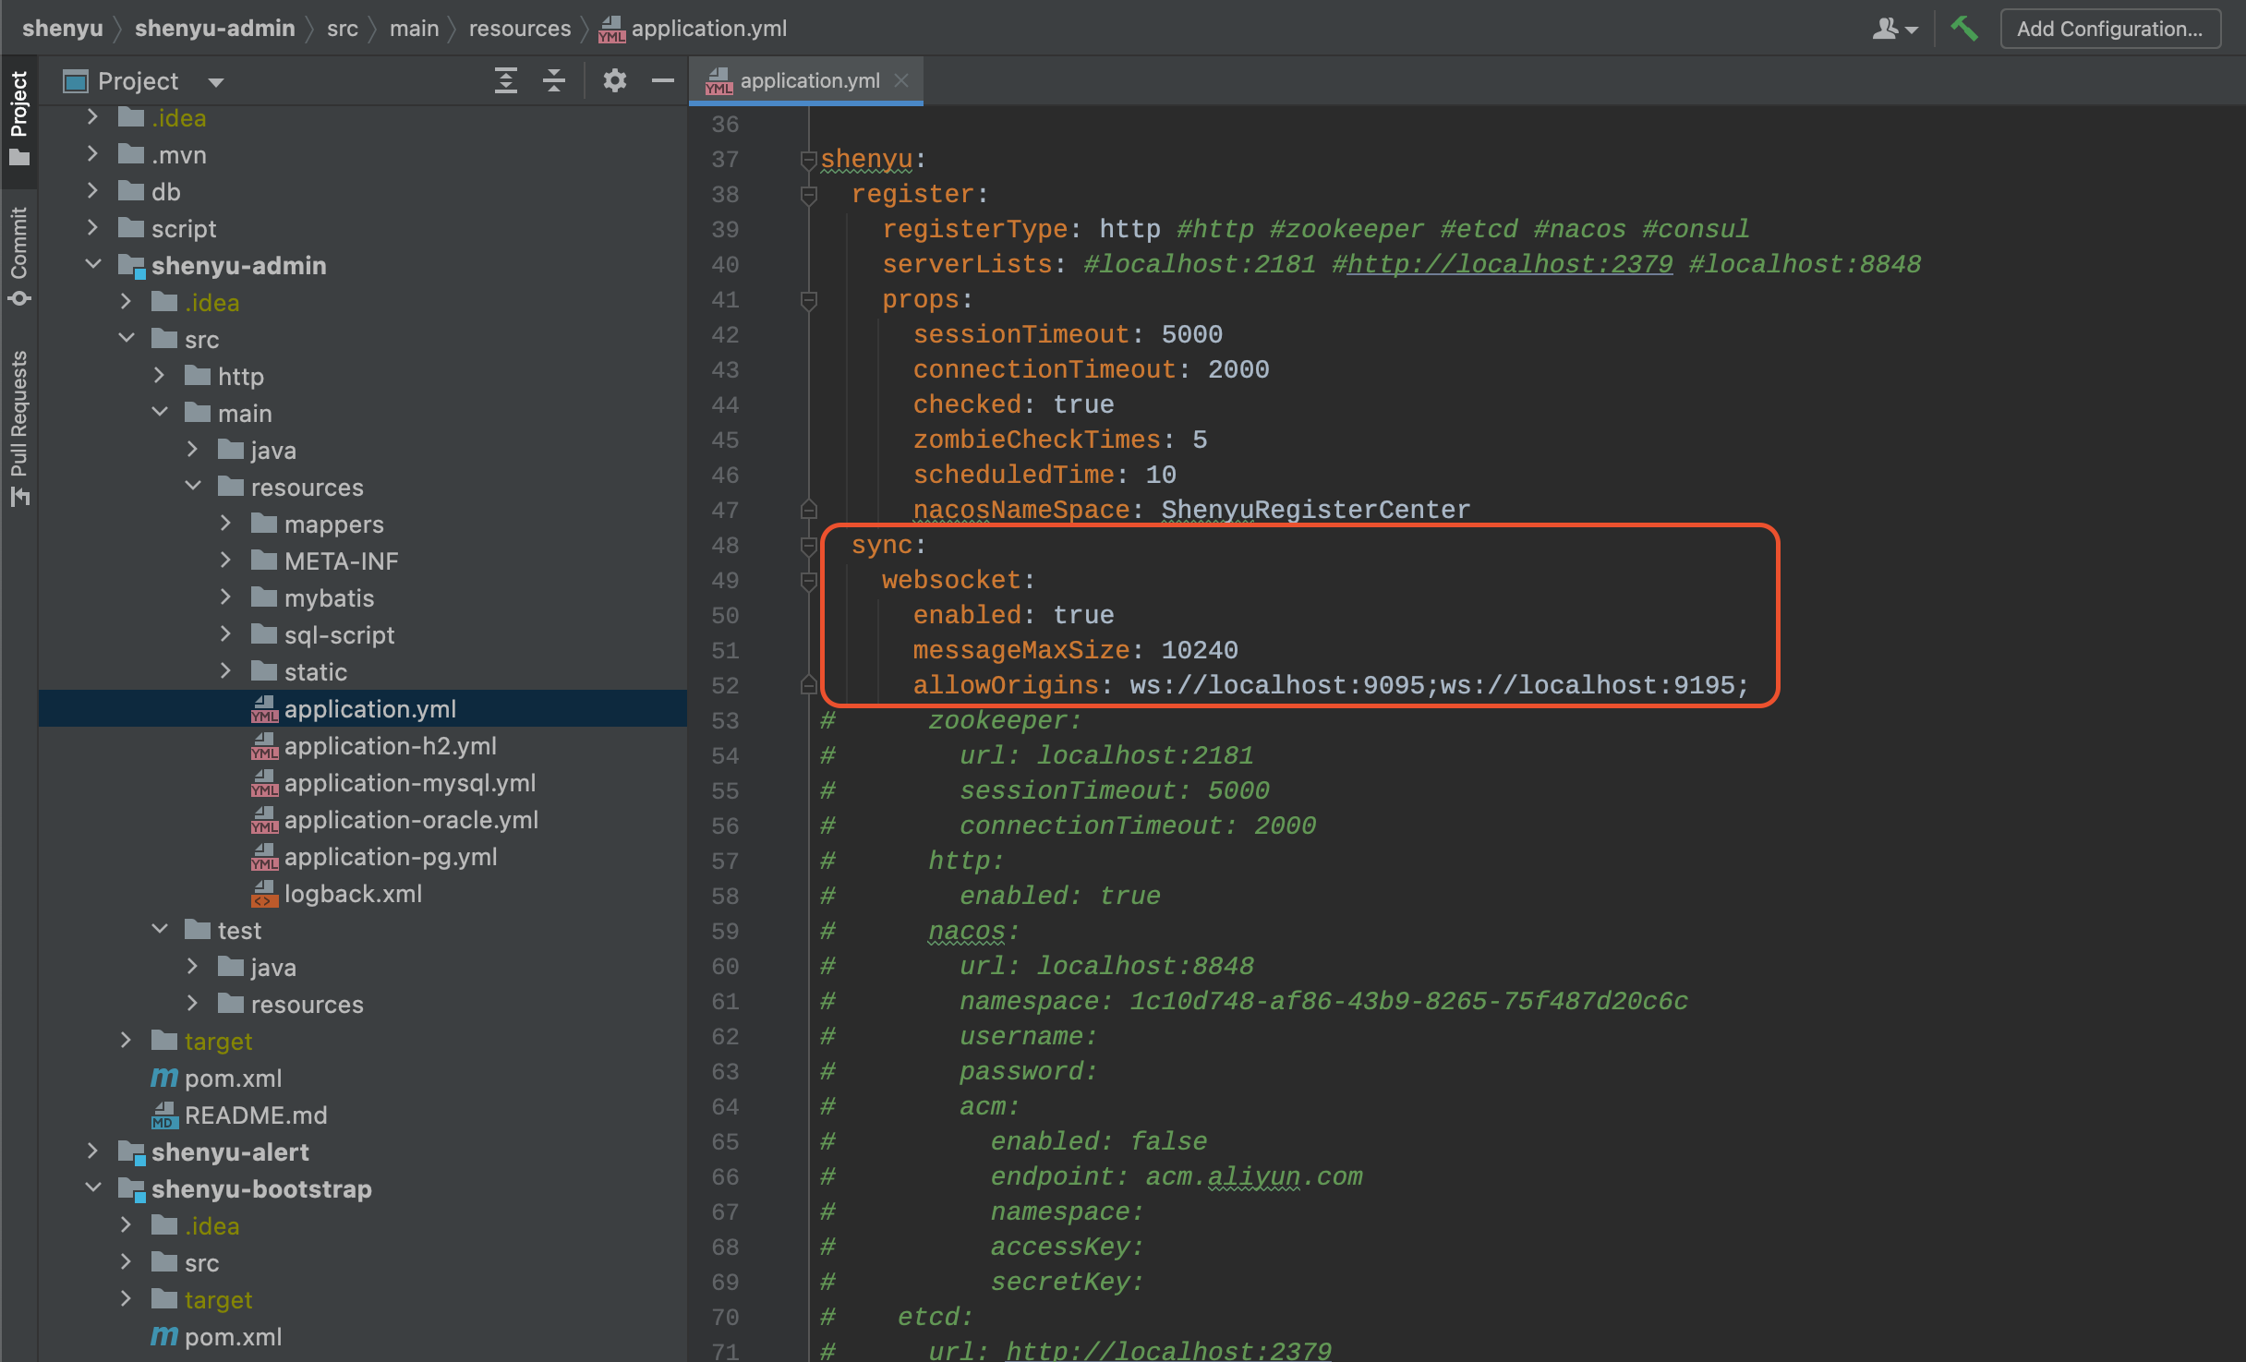Click the green Build hammer icon
The height and width of the screenshot is (1362, 2246).
1963,29
